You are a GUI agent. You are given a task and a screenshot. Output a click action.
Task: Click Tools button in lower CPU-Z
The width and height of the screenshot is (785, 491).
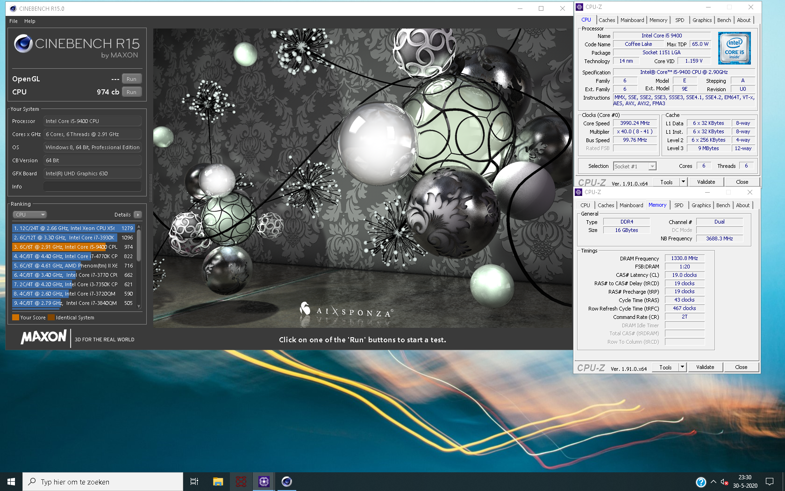point(665,367)
